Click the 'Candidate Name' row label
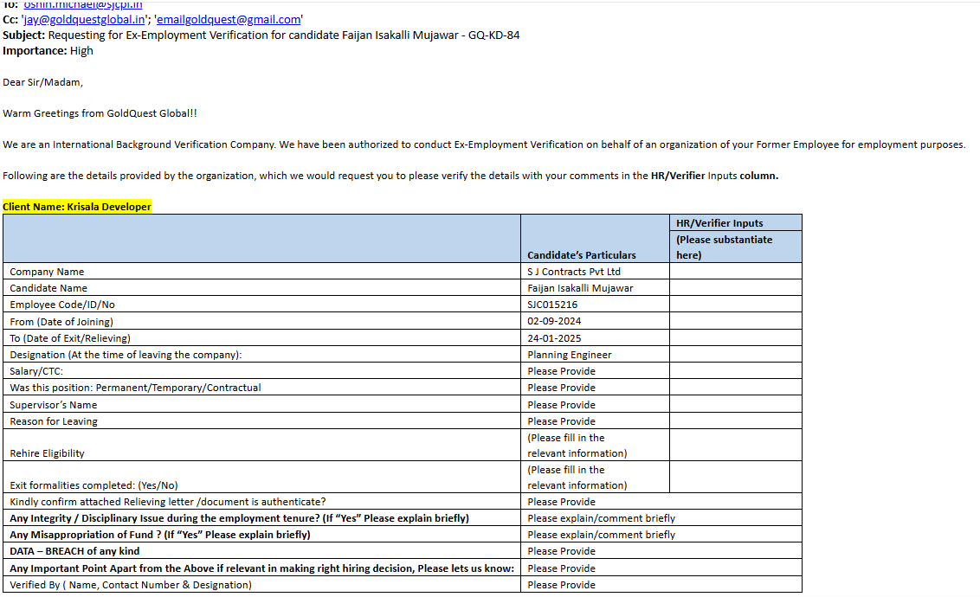Viewport: 980px width, 597px height. (x=48, y=288)
